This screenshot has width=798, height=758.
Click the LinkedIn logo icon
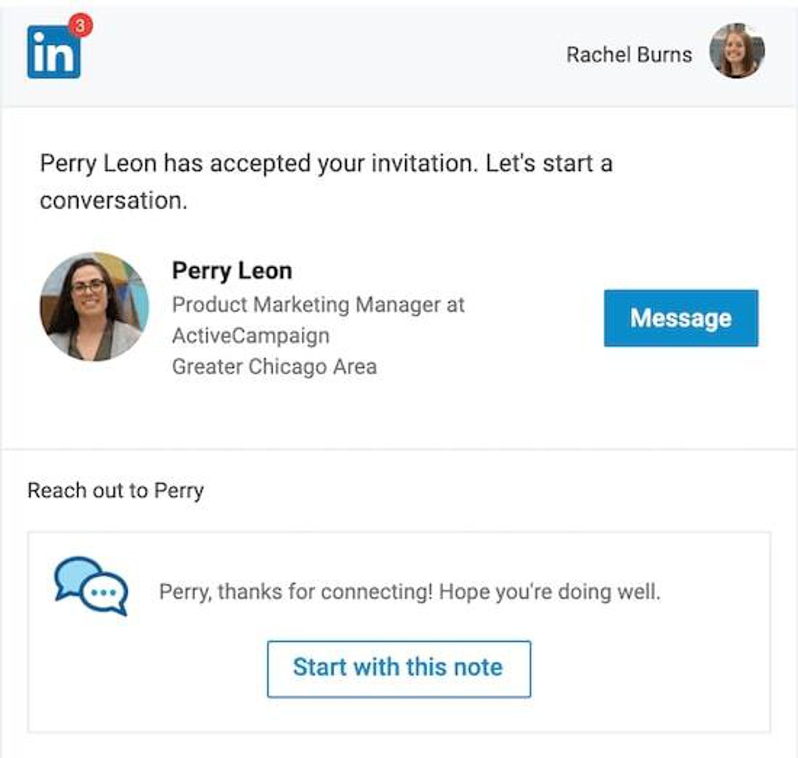click(x=53, y=52)
